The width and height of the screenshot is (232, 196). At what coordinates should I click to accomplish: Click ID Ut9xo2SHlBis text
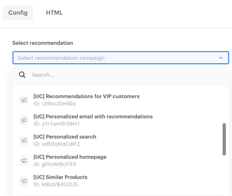pos(55,104)
